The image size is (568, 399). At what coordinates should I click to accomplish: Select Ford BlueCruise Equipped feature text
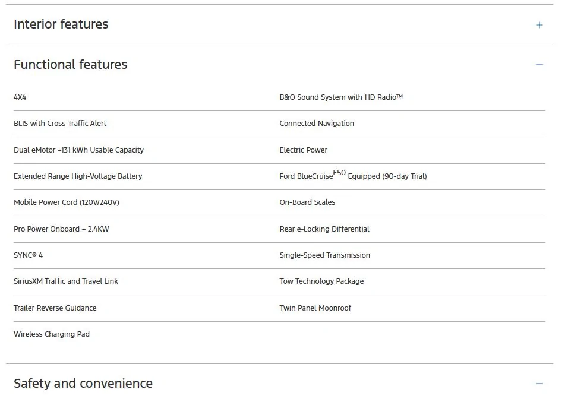point(353,175)
